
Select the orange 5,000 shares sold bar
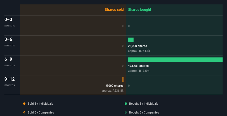point(123,80)
